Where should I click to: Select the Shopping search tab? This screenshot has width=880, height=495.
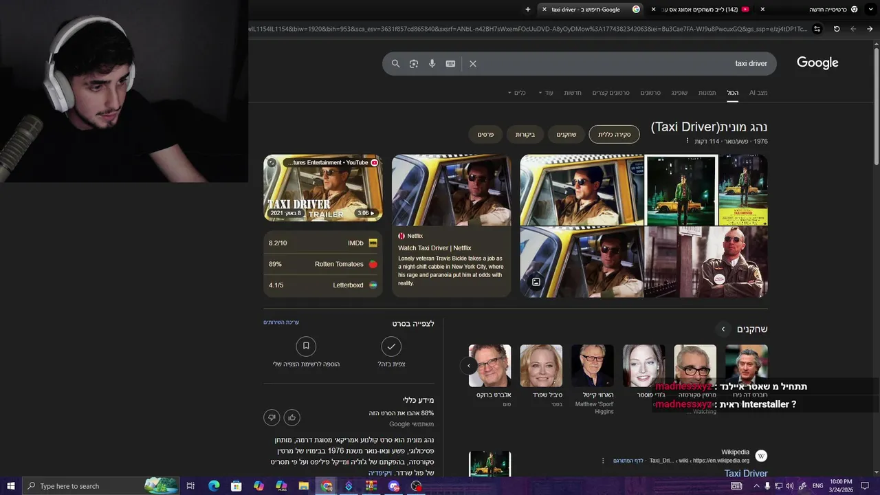click(679, 93)
